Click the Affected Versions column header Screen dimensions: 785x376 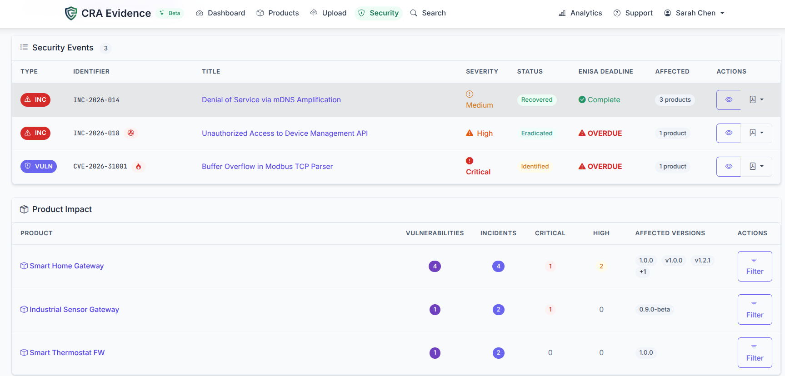[x=670, y=233]
